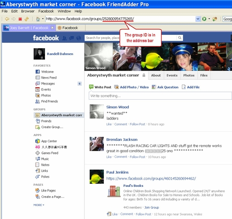
Task: Click the Write something text box
Action: coord(160,96)
